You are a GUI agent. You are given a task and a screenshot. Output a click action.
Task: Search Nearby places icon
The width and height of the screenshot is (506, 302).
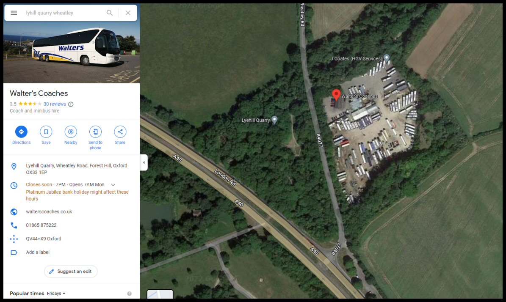[x=71, y=132]
